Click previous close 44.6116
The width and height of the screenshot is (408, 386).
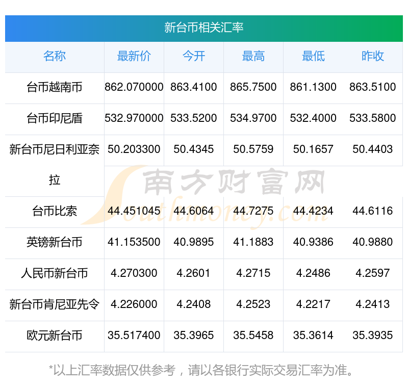(373, 211)
